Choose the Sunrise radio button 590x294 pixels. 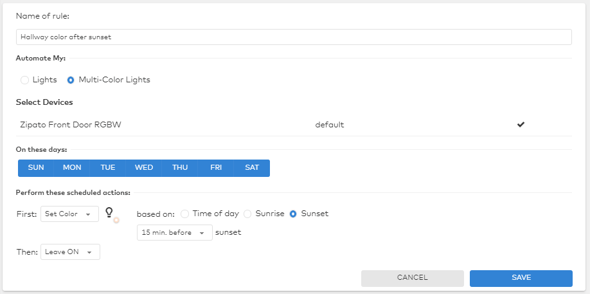[x=247, y=214]
